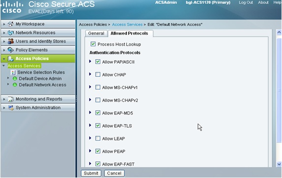Expand the My Workspace arrow
This screenshot has width=282, height=178.
[x=4, y=24]
